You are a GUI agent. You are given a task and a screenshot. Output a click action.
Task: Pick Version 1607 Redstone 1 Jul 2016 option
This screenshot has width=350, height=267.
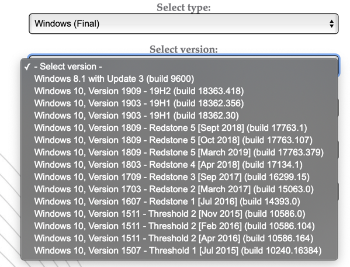coord(179,202)
